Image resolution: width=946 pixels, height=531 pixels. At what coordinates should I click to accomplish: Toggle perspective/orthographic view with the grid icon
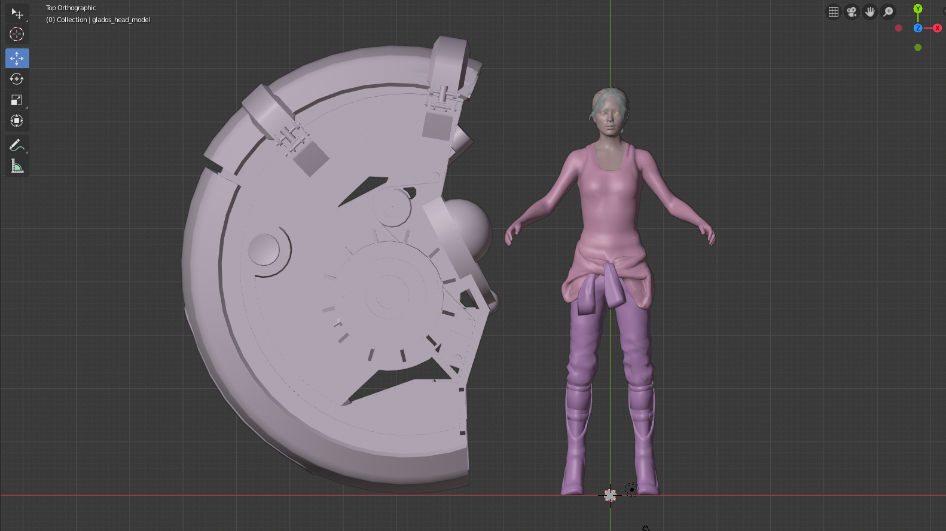[x=834, y=12]
